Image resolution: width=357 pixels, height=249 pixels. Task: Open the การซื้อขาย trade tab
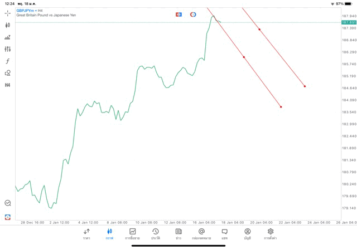133,234
